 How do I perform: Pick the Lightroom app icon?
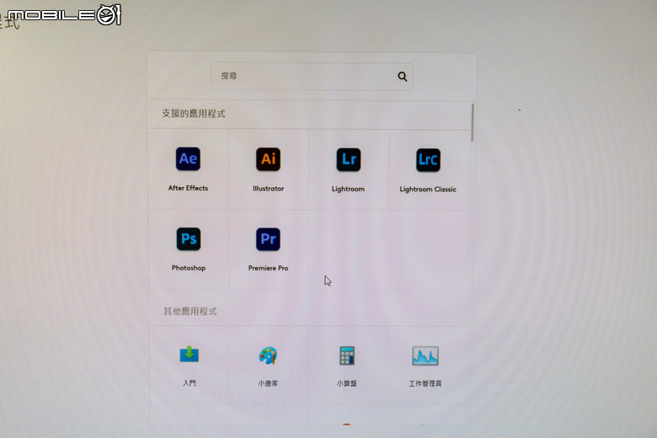coord(348,160)
